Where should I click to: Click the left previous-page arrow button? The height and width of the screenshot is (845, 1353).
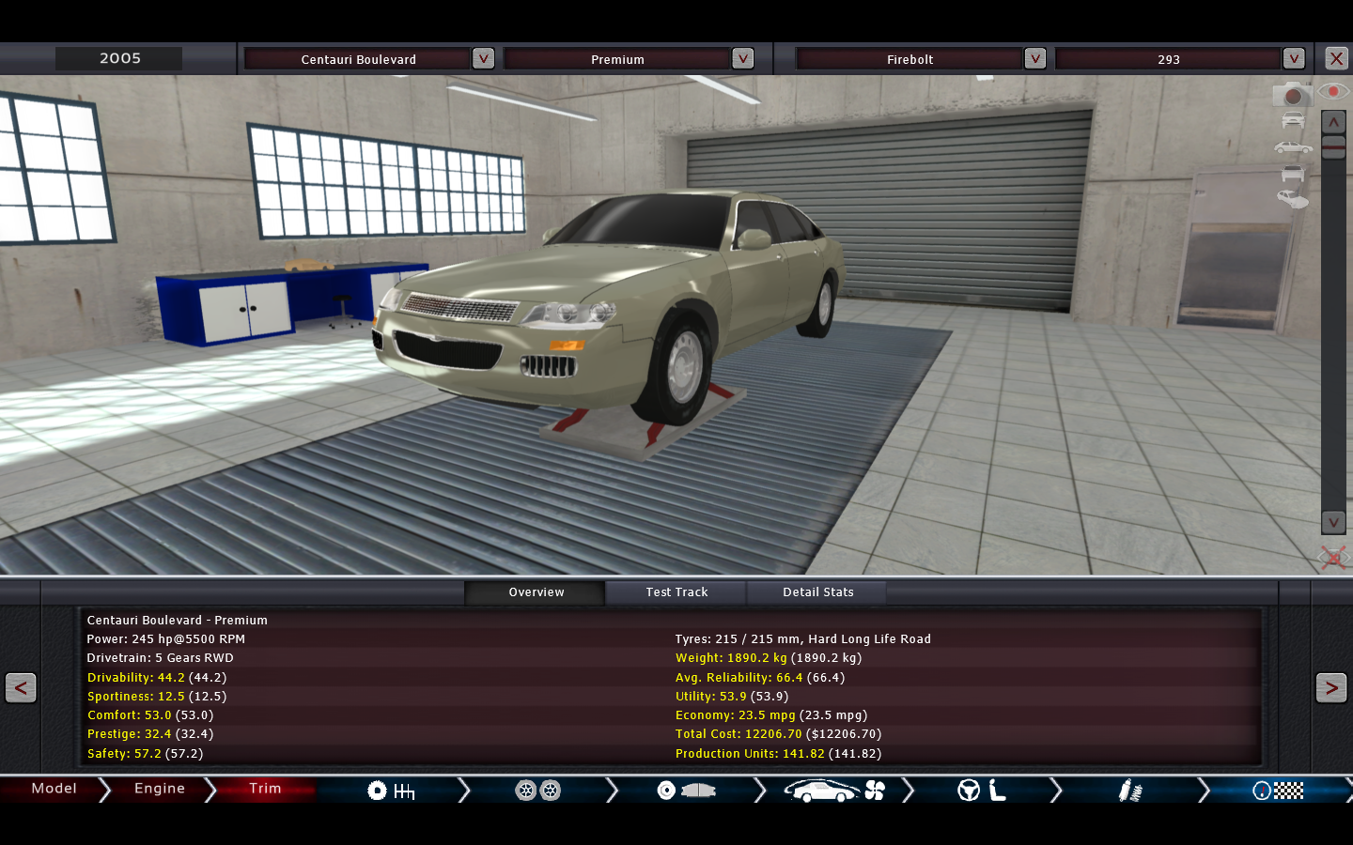(x=21, y=688)
